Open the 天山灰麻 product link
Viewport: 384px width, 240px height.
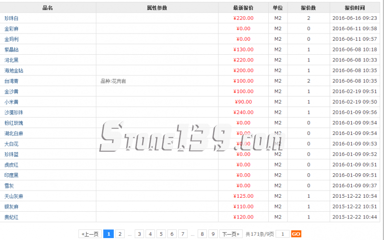[13, 196]
